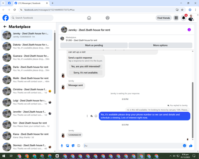199x159 pixels.
Task: Click the sticker picker icon
Action: pos(73,146)
